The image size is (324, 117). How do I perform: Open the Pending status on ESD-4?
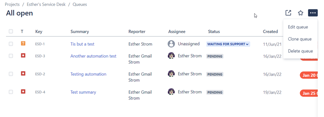tap(215, 92)
